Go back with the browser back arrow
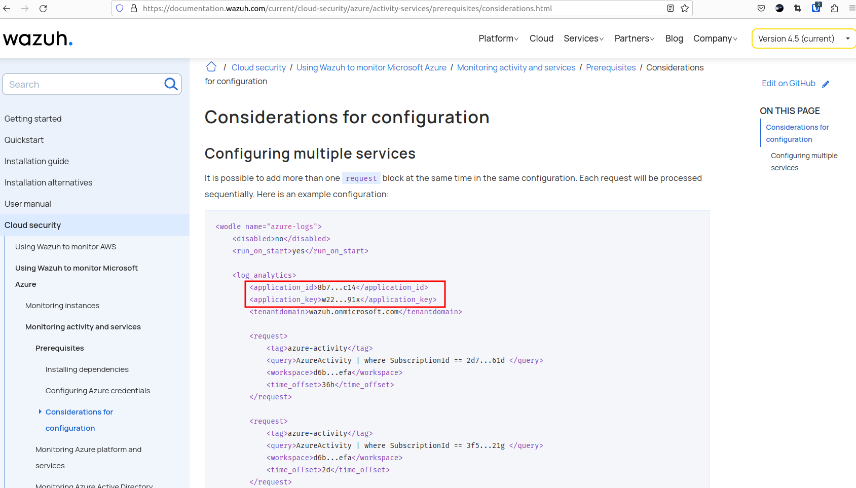The image size is (856, 488). [x=7, y=8]
